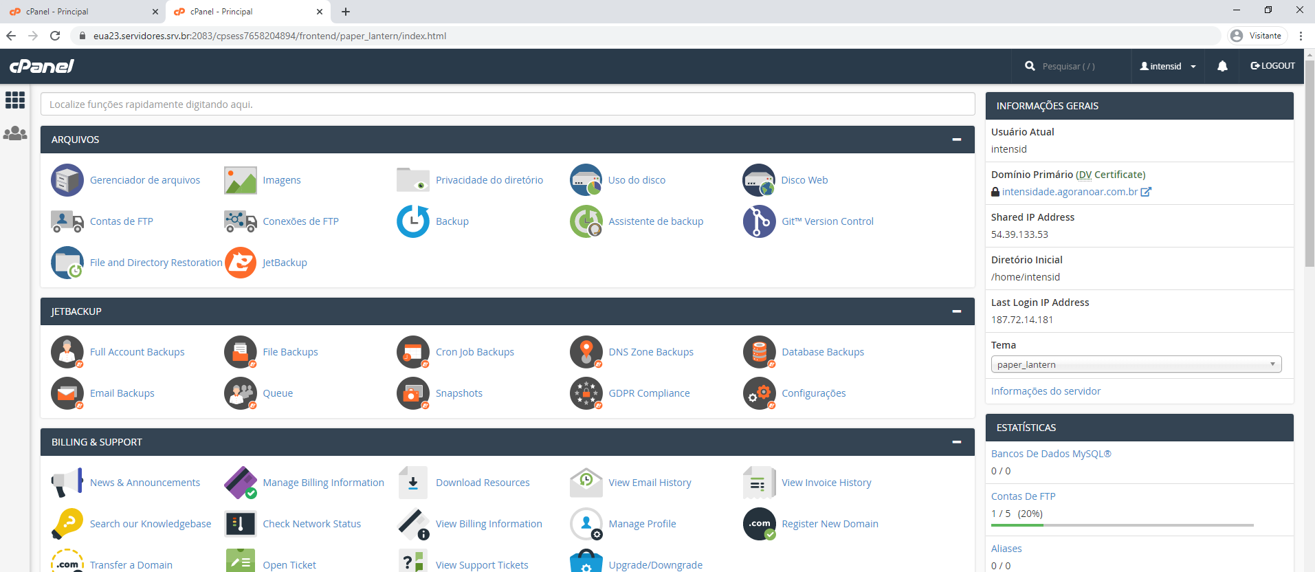Open File and Directory Restoration icon
1315x572 pixels.
click(x=67, y=263)
